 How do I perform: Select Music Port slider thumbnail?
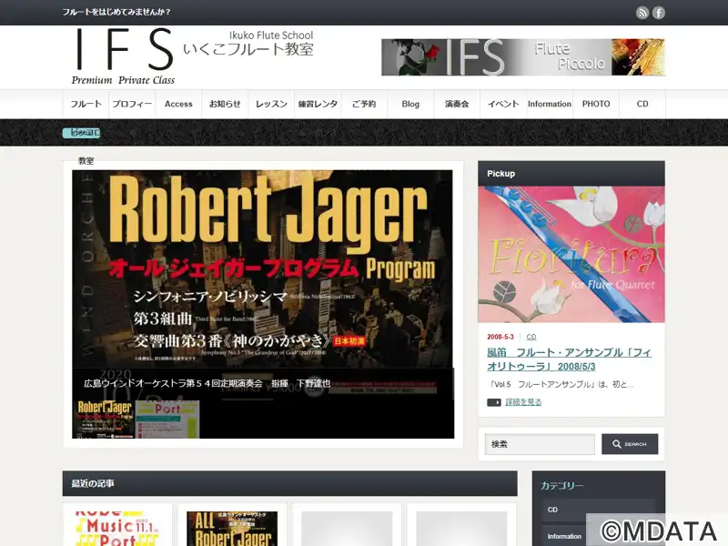tap(167, 419)
